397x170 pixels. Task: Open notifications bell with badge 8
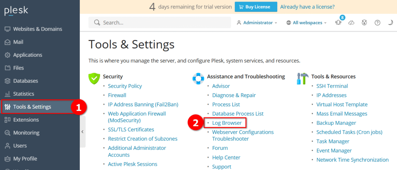pos(338,22)
